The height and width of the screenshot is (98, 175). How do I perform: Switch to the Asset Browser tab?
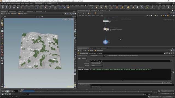[103, 11]
